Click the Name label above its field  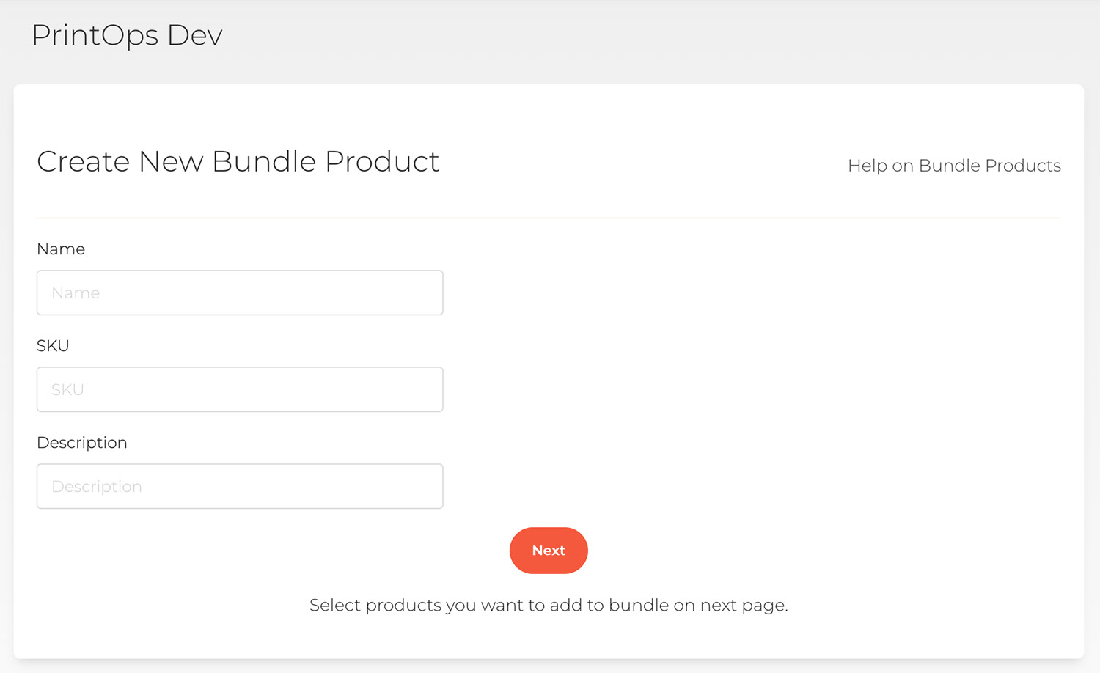coord(61,249)
